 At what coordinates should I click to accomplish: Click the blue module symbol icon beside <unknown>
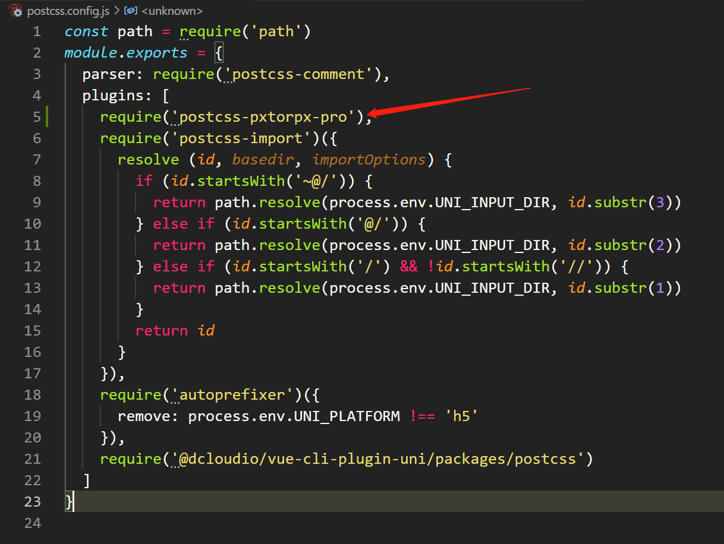130,10
